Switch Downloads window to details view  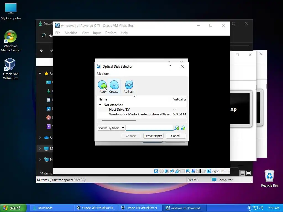pos(242,173)
